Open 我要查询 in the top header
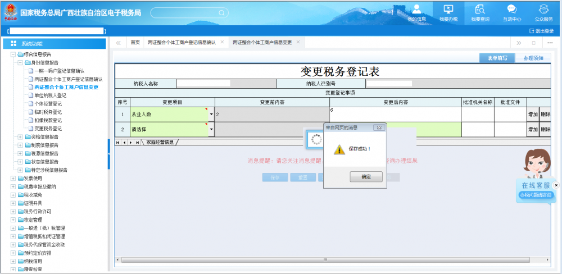The width and height of the screenshot is (562, 274). click(x=480, y=12)
